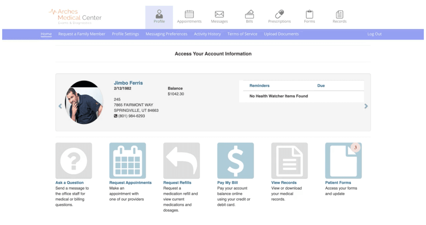The image size is (426, 225).
Task: Go to Home in the navigation bar
Action: coord(46,34)
